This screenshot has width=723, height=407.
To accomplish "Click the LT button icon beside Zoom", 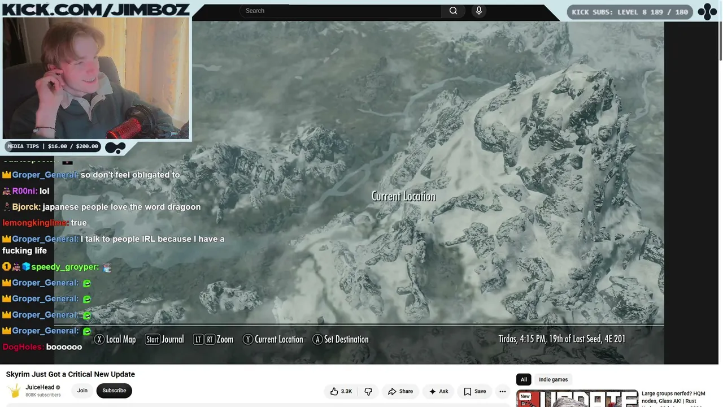I will click(x=198, y=339).
